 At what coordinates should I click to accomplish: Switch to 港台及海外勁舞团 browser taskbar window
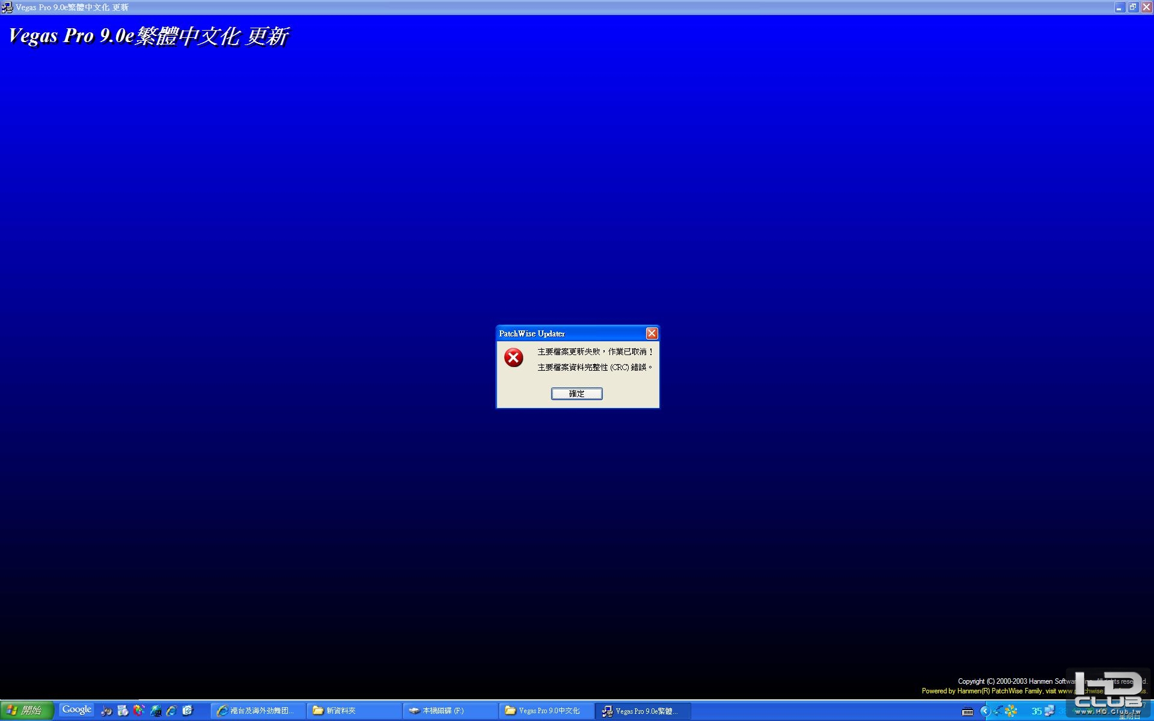click(x=258, y=711)
